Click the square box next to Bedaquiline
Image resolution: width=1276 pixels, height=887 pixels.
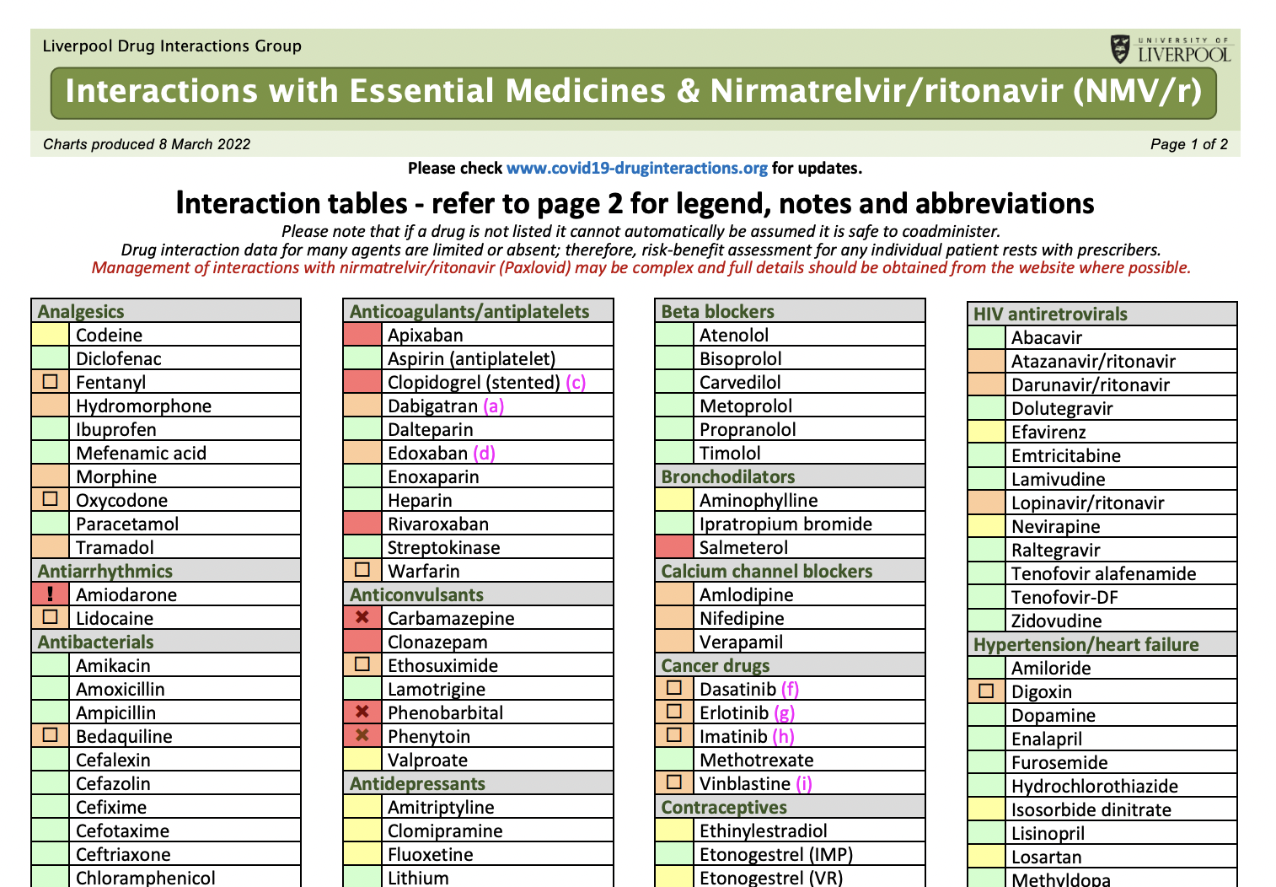tap(50, 735)
